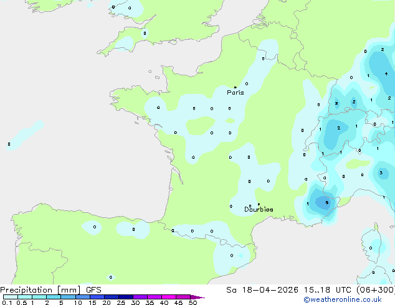
Task: Pick the 30–35 mm purple legend swatch
Action: point(140,297)
